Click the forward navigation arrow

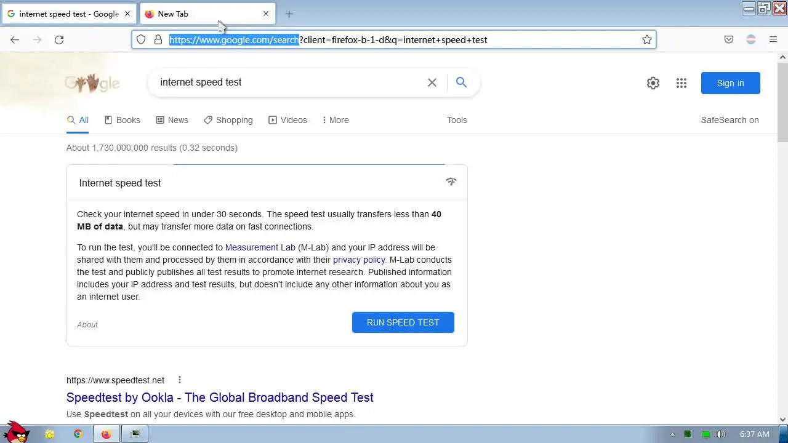37,39
